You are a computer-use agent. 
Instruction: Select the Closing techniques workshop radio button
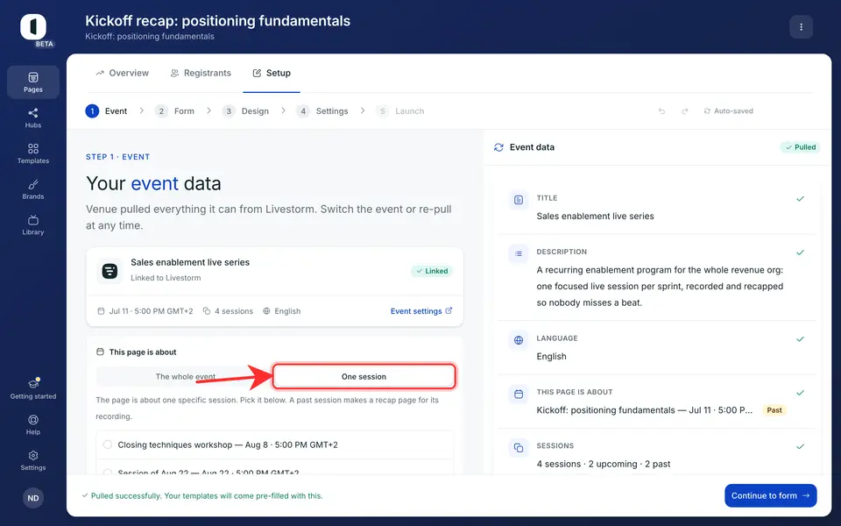108,444
